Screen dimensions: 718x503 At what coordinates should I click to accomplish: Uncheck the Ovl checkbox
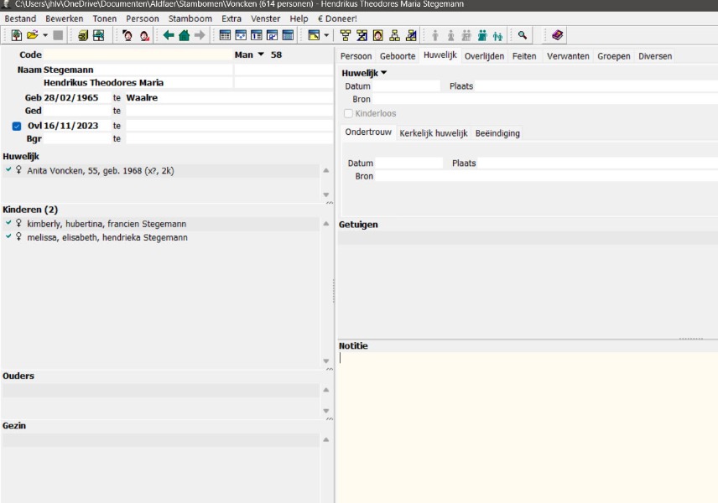click(17, 126)
